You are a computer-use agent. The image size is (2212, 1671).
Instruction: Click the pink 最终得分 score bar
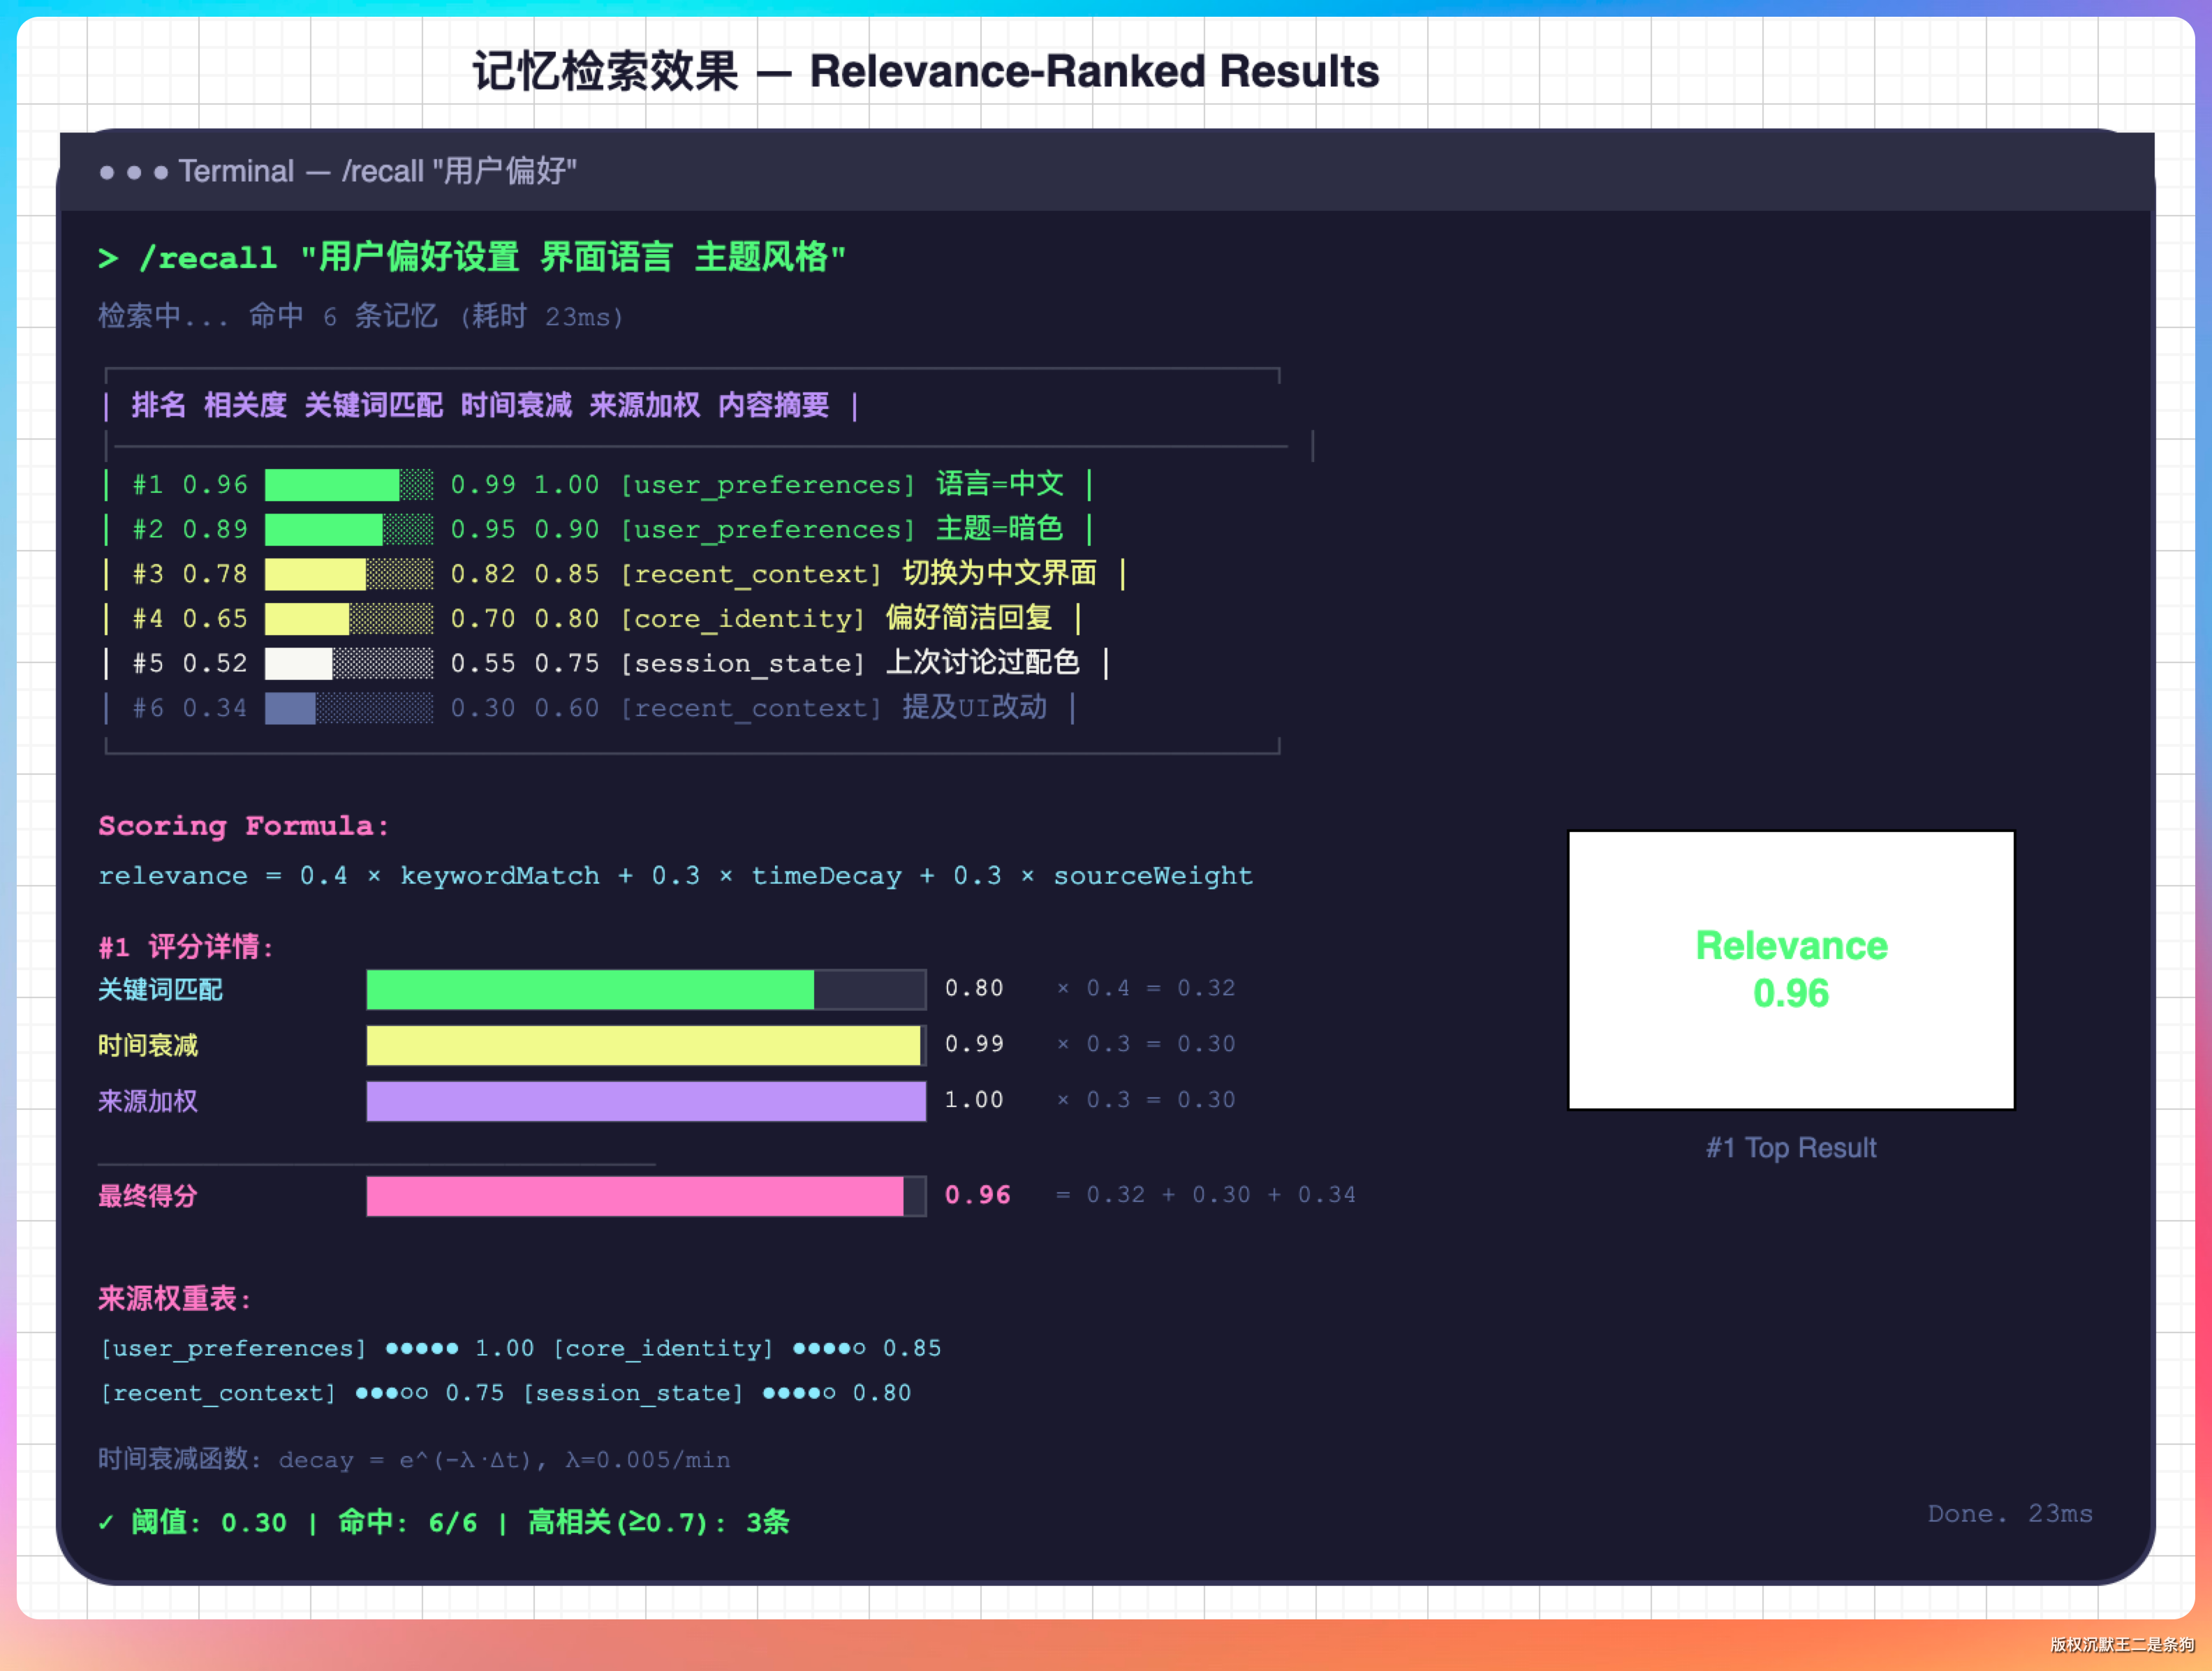click(x=635, y=1196)
